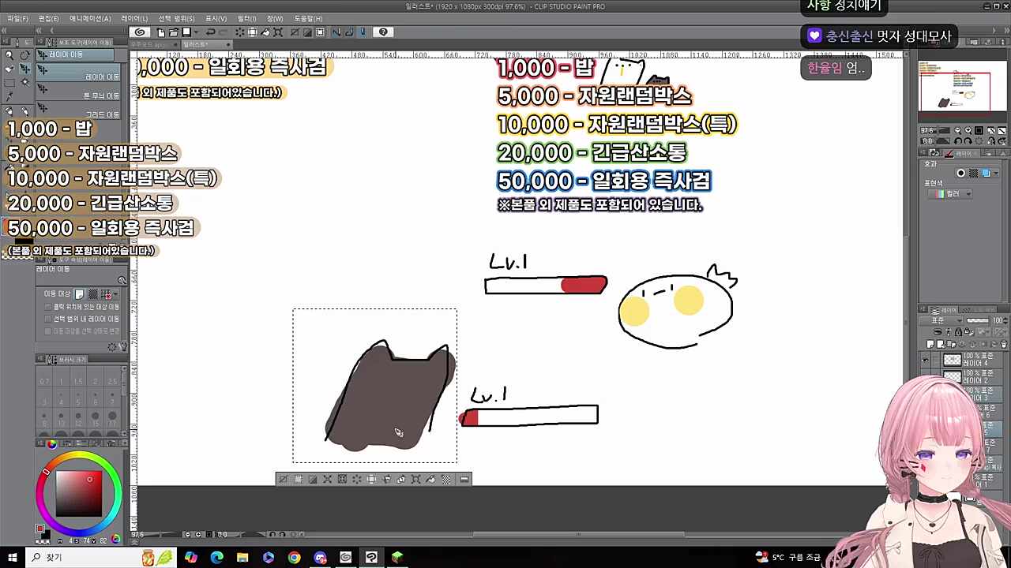The width and height of the screenshot is (1011, 568).
Task: Open the 필터(I) menu
Action: pos(246,18)
